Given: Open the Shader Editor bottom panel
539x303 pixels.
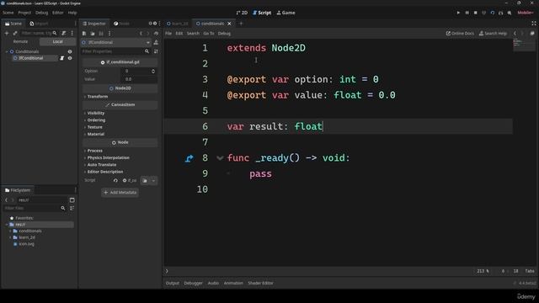Looking at the screenshot, I should [x=260, y=283].
